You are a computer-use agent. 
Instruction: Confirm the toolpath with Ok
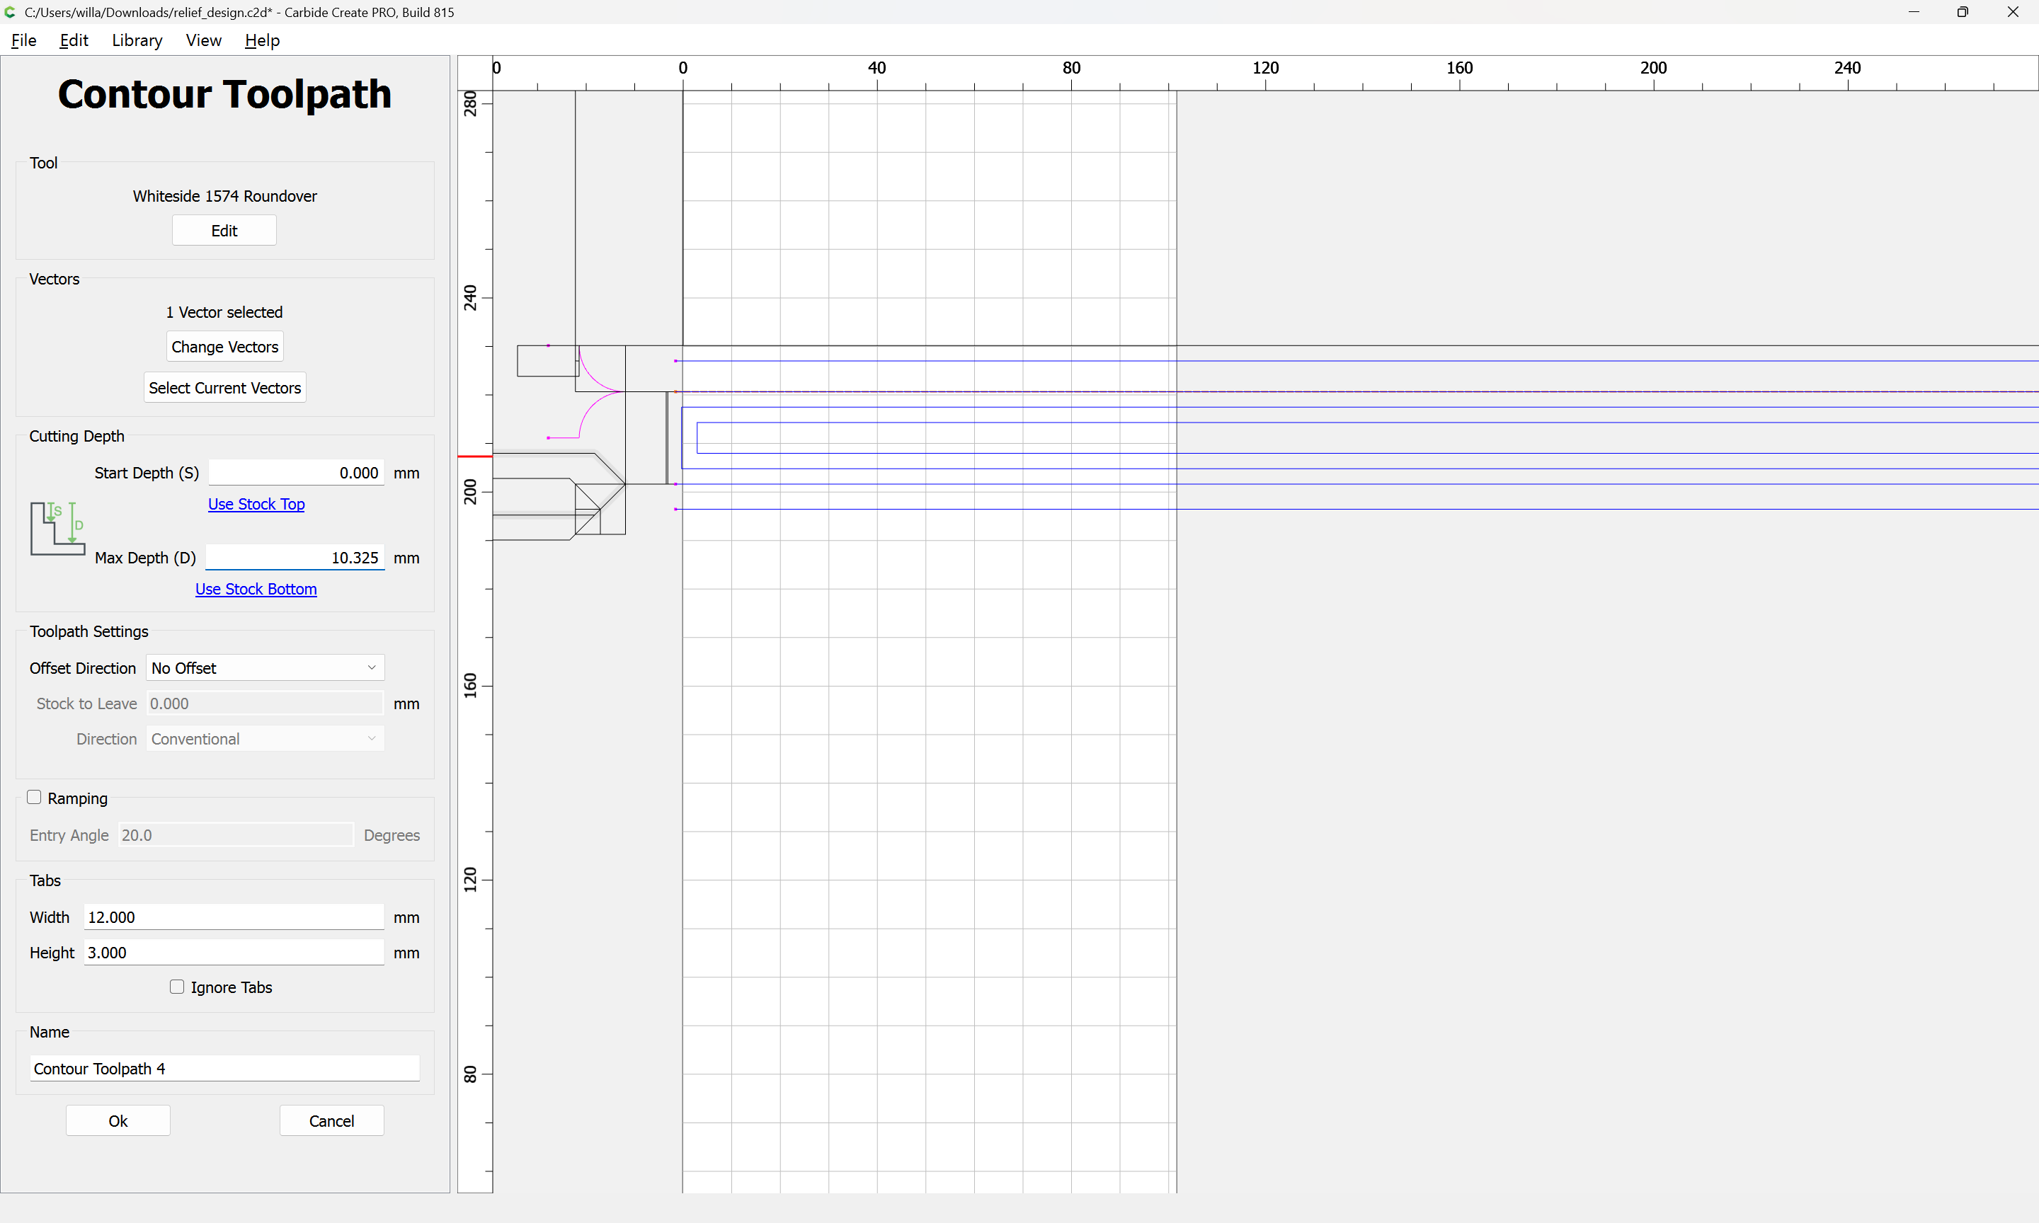(118, 1121)
